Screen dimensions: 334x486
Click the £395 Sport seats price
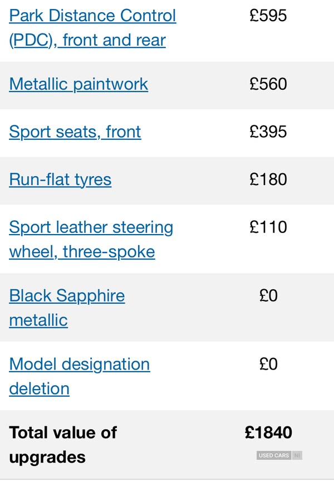(268, 132)
